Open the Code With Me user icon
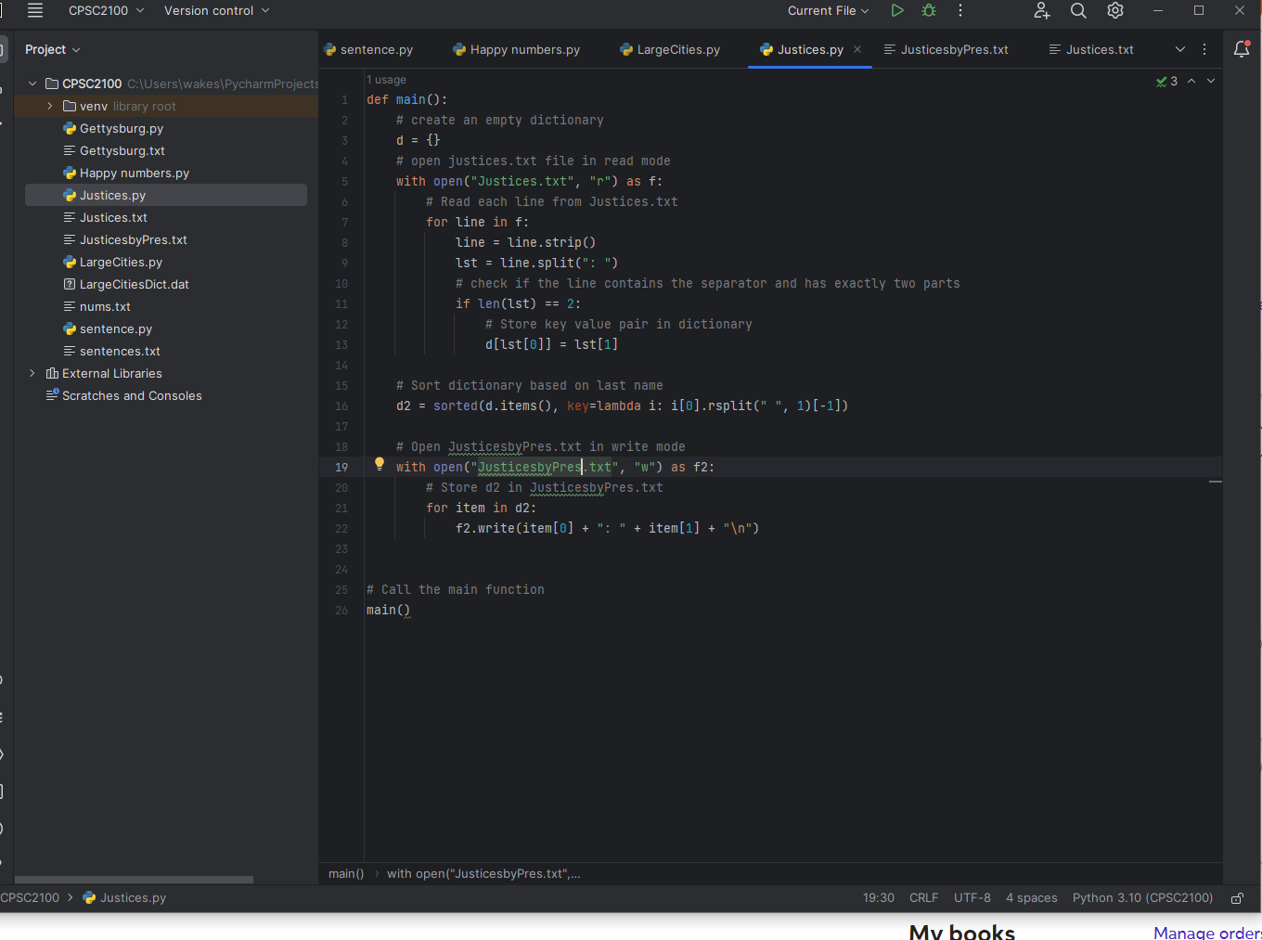1262x940 pixels. coord(1041,10)
